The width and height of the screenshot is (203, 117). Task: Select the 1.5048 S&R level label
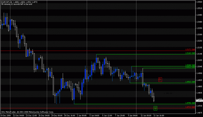[190, 65]
